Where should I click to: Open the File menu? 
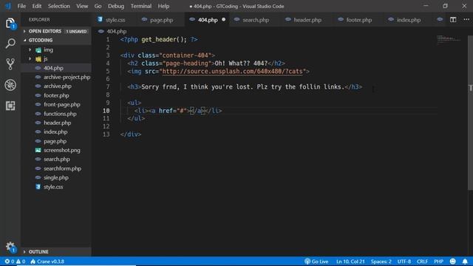(x=21, y=6)
